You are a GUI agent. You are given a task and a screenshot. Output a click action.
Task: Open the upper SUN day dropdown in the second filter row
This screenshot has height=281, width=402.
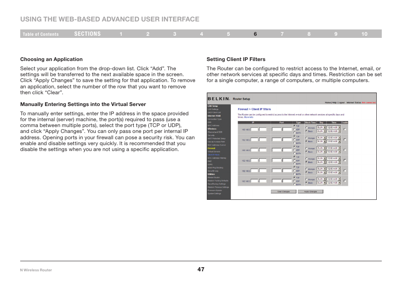pyautogui.click(x=322, y=138)
